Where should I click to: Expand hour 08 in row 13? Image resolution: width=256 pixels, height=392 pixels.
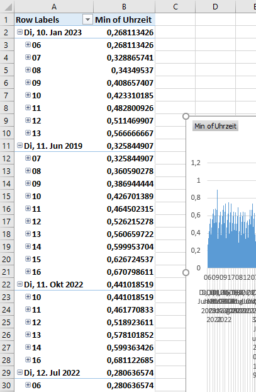point(28,171)
